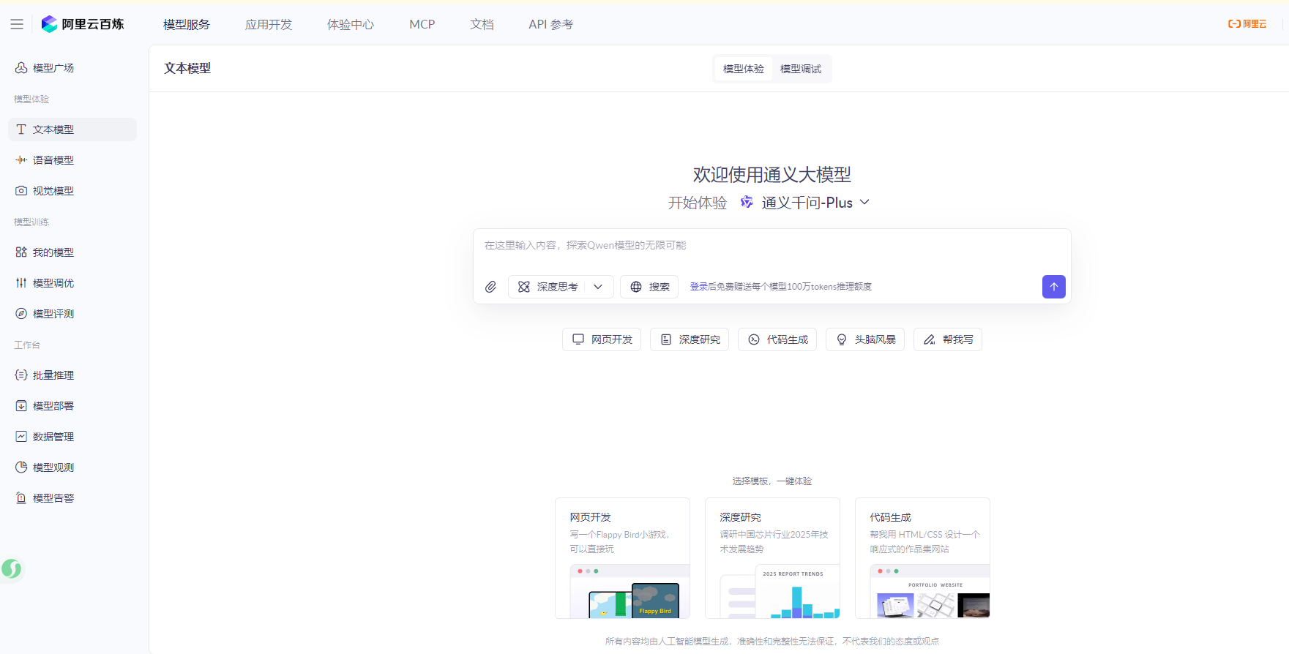The height and width of the screenshot is (654, 1289).
Task: Open 模型广场 in the sidebar
Action: point(53,68)
